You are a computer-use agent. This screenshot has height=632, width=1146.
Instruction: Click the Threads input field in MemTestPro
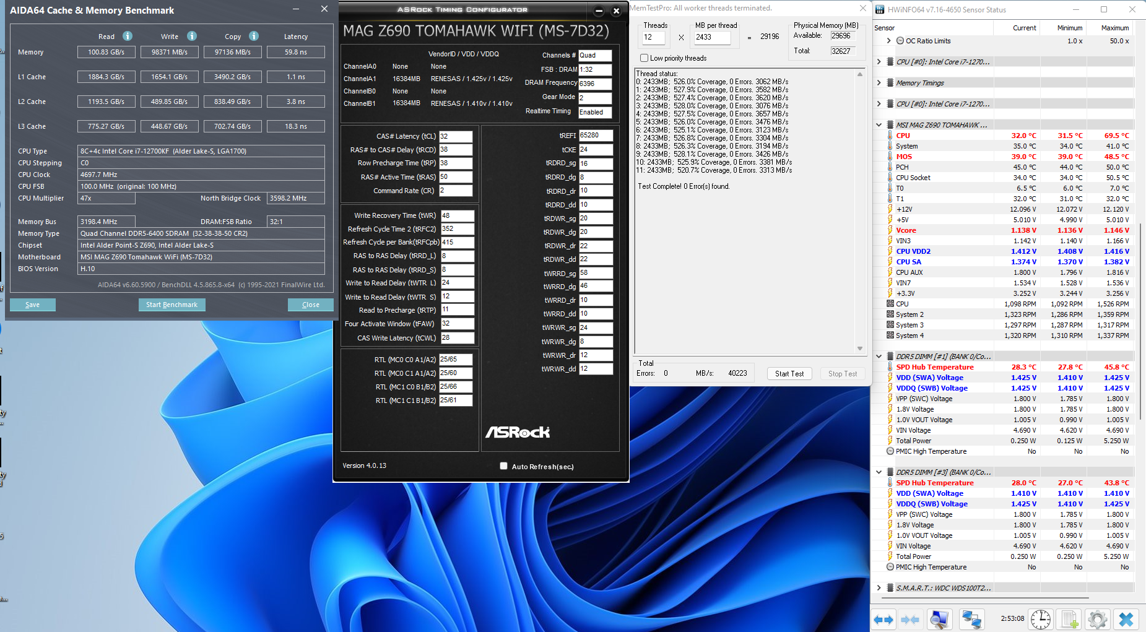653,37
